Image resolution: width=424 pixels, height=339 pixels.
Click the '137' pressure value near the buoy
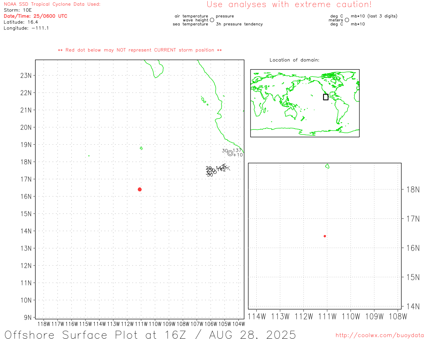point(237,151)
